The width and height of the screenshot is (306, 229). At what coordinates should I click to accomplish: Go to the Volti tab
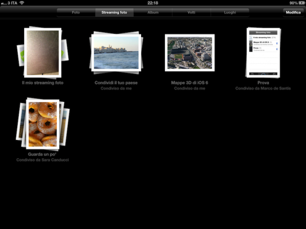191,12
